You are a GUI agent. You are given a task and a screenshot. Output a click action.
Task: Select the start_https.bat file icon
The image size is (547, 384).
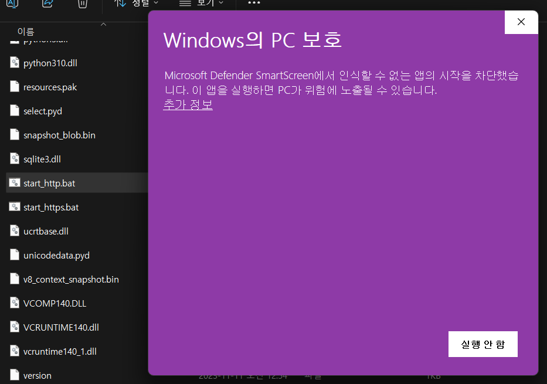click(15, 206)
